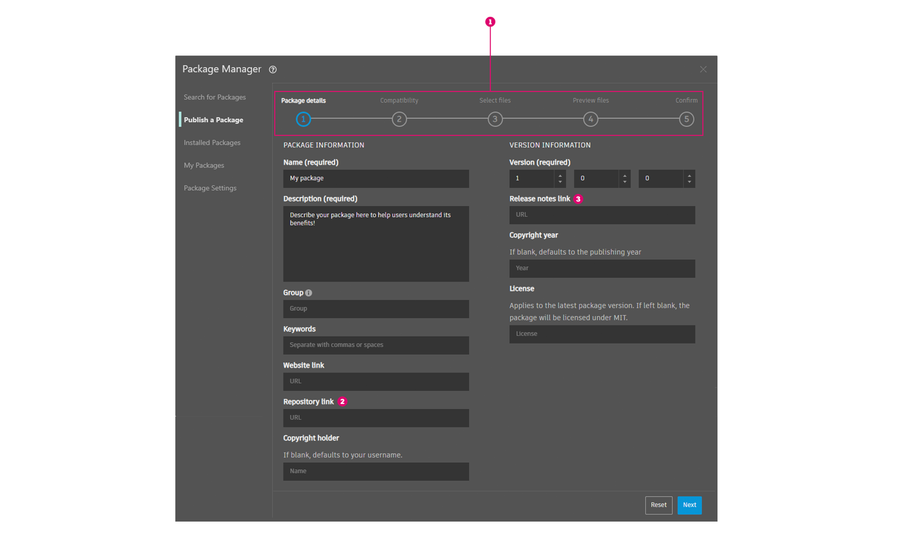Switch to Installed Packages tab
Viewport: 910px width, 552px height.
point(212,143)
